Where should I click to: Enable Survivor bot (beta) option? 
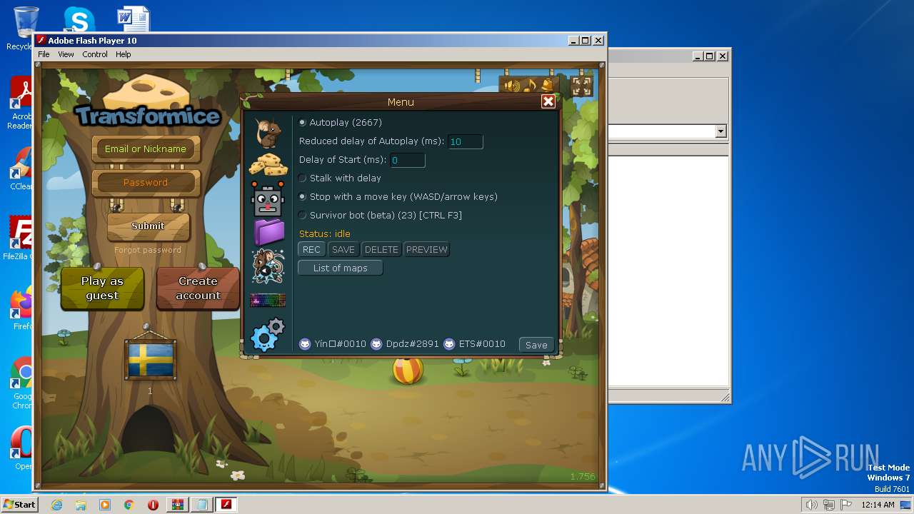[303, 216]
